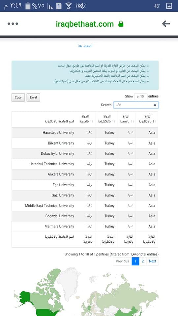This screenshot has width=178, height=316.
Task: Click the Next pagination button
Action: pos(152,261)
